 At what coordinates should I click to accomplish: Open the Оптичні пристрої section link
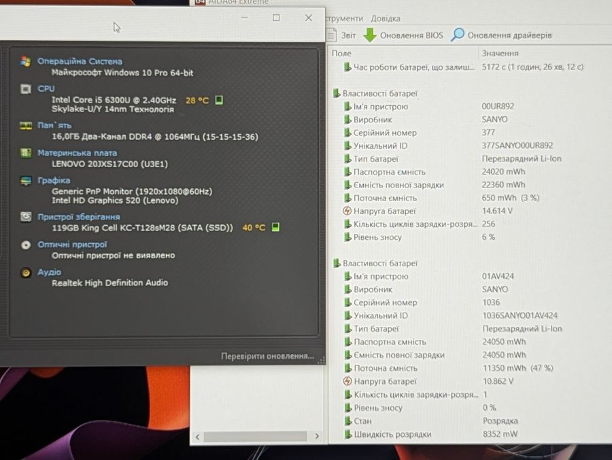pos(72,245)
